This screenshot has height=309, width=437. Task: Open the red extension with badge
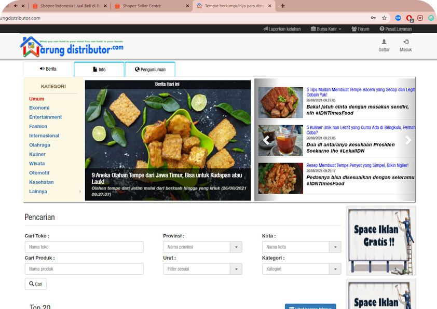(x=409, y=18)
